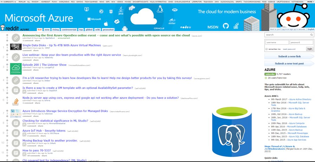Expand self-text of How to pass 70-533
The width and height of the screenshot is (315, 162).
24,154
